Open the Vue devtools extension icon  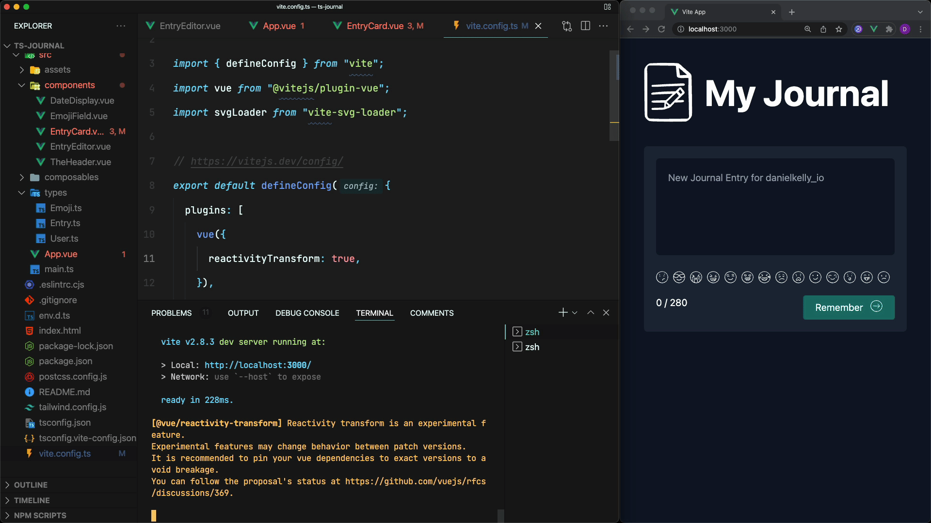(x=874, y=29)
